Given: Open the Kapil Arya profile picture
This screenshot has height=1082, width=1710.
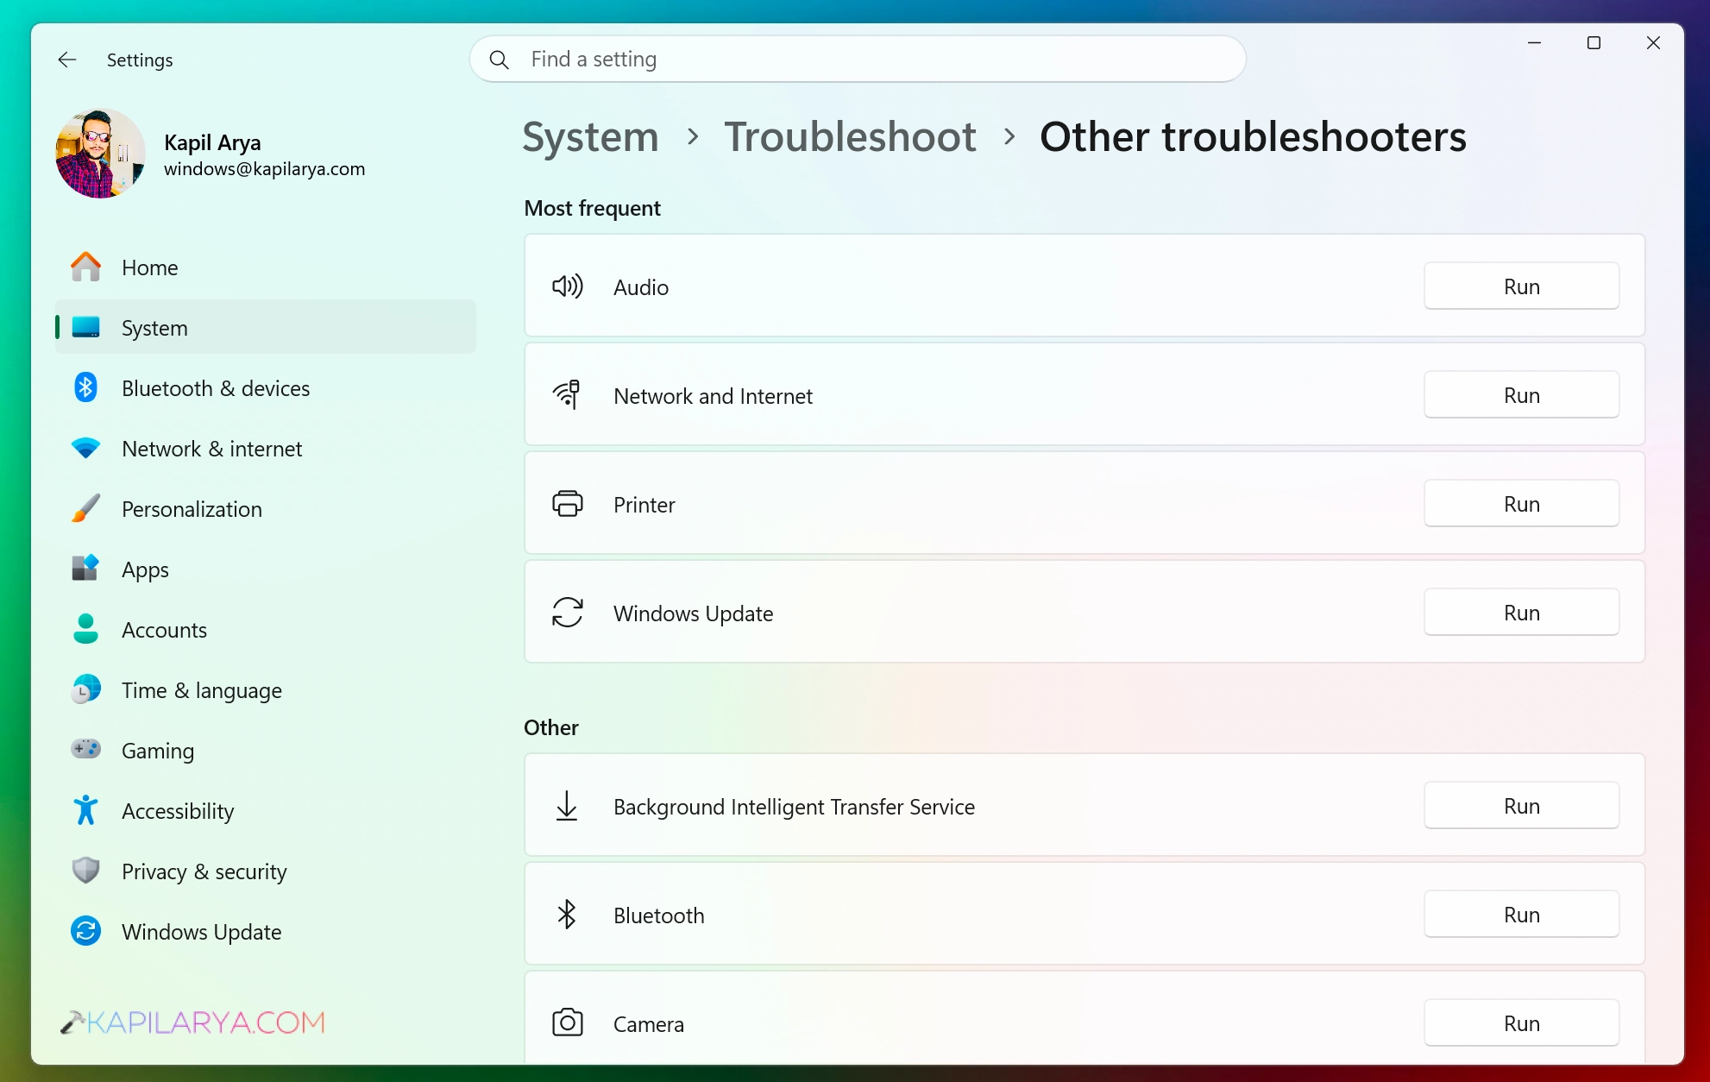Looking at the screenshot, I should click(100, 154).
